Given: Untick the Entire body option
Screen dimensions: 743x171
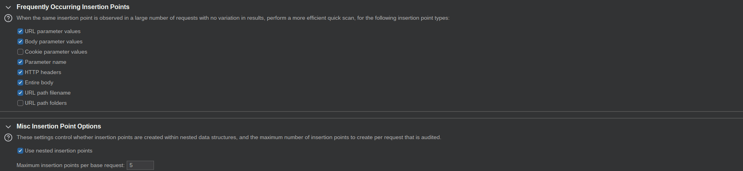Looking at the screenshot, I should (20, 82).
